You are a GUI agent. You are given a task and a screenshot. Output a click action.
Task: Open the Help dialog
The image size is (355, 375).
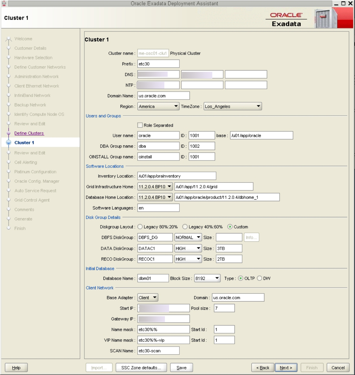(x=16, y=368)
